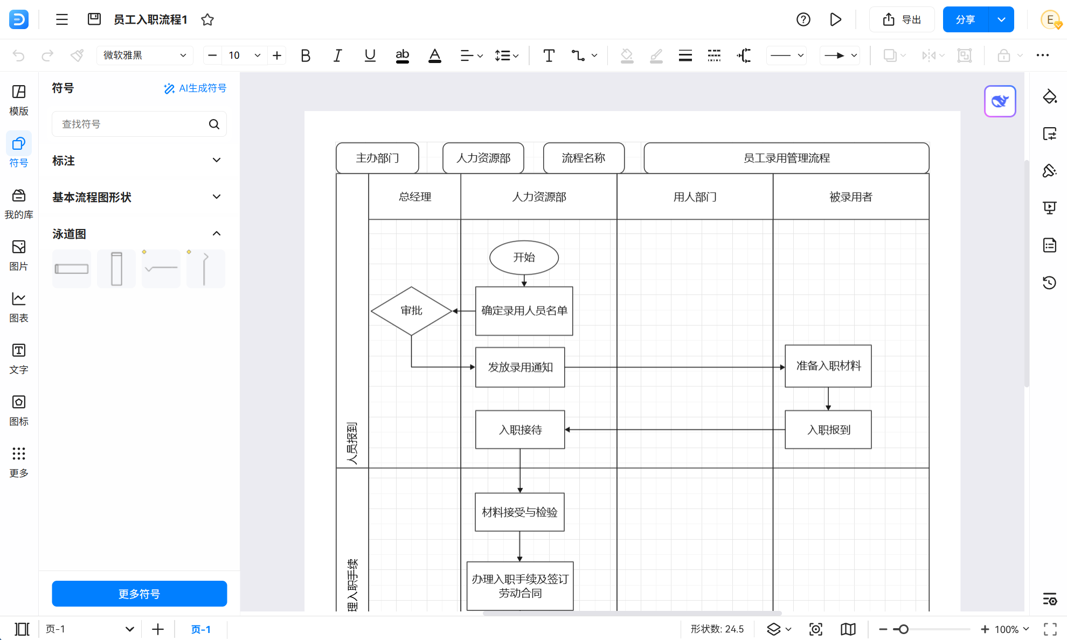The height and width of the screenshot is (640, 1067).
Task: Undo the last action
Action: point(19,55)
